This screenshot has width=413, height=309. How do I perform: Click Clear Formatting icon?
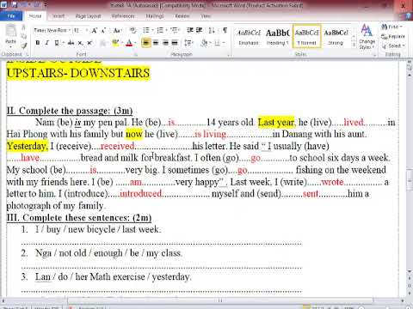pos(133,30)
